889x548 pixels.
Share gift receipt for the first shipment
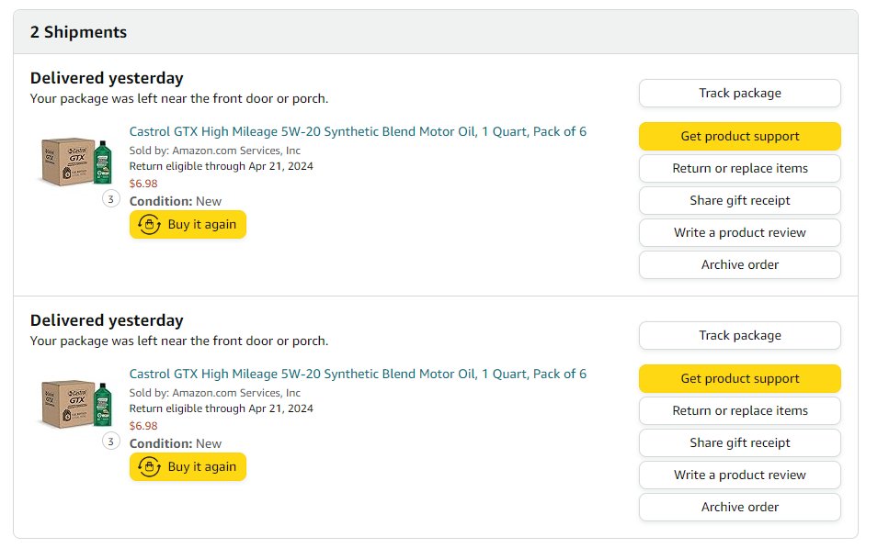point(739,200)
